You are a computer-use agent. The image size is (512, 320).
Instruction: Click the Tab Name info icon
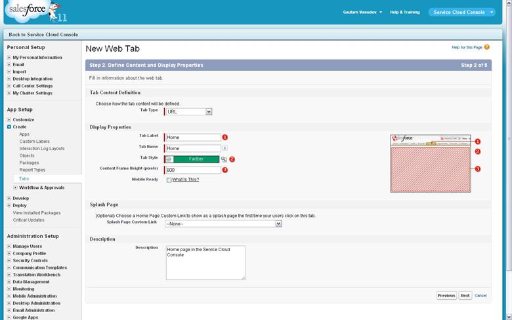click(x=224, y=149)
